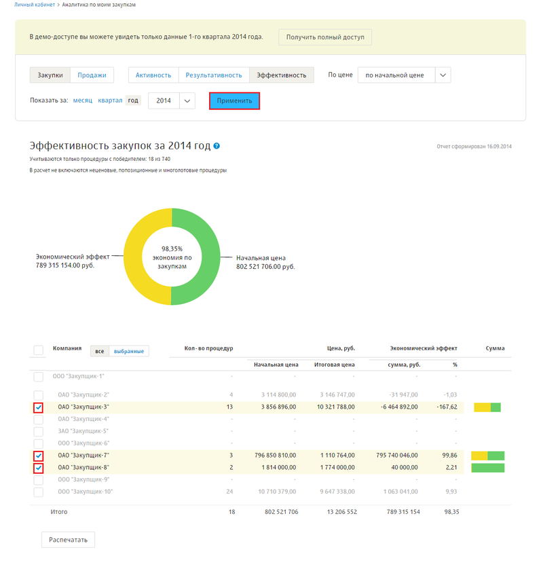Open the Результативность tab

(214, 75)
